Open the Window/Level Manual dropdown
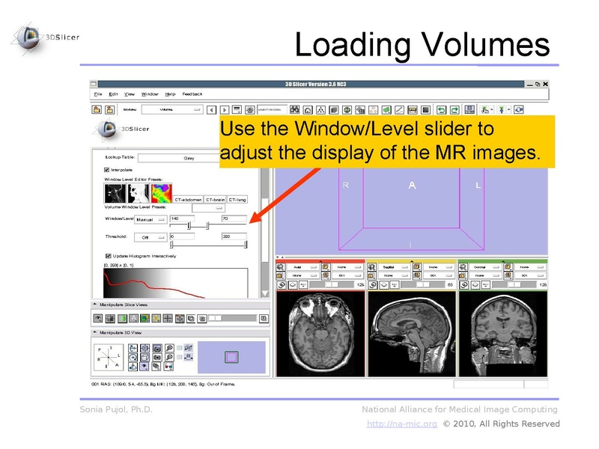599x449 pixels. point(150,219)
